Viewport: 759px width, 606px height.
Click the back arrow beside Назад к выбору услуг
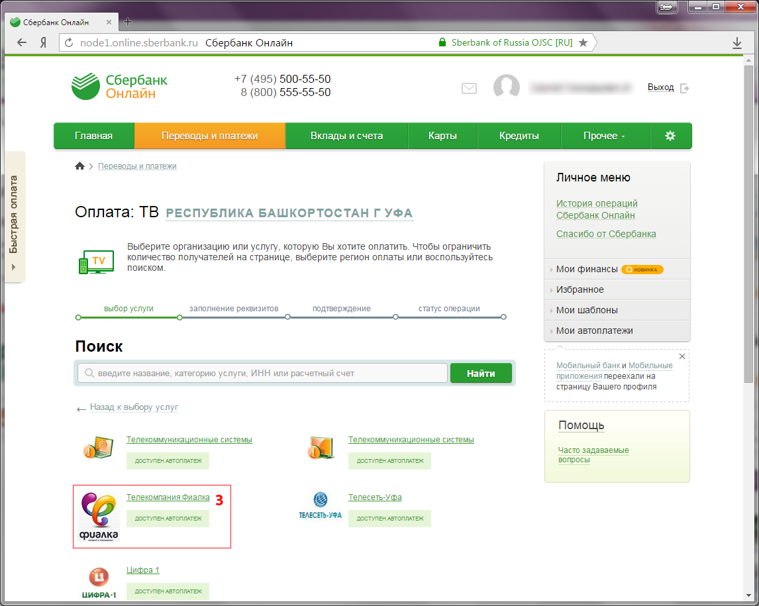[81, 409]
